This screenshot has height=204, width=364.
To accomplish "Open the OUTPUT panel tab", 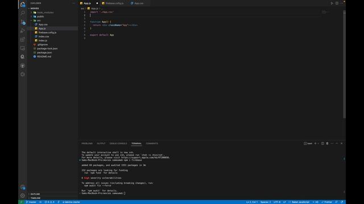I will coord(101,143).
